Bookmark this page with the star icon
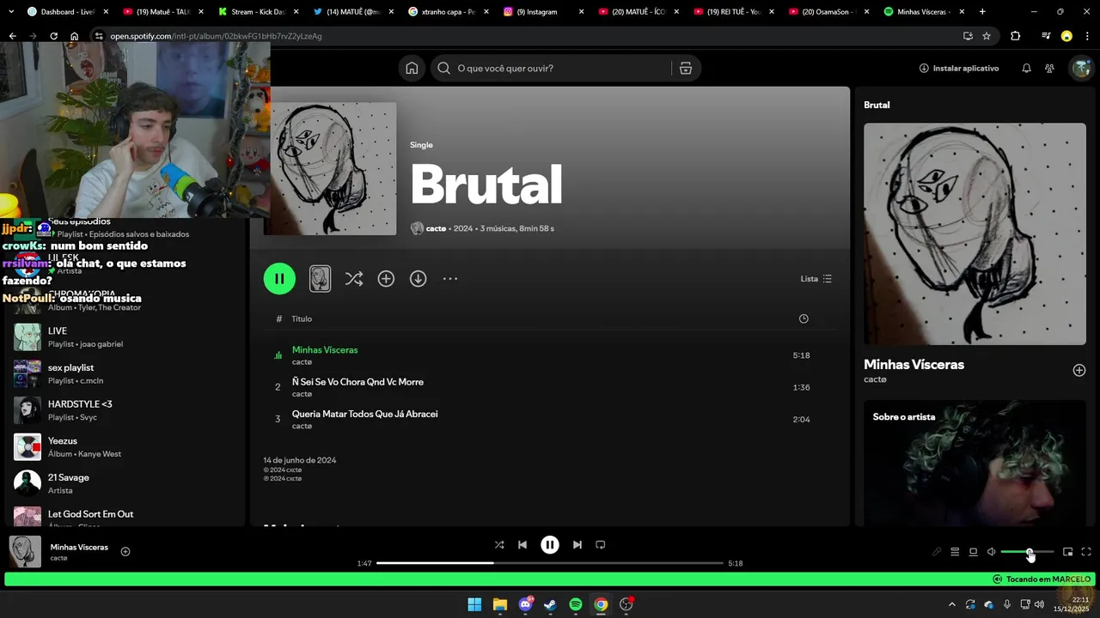 click(x=987, y=36)
